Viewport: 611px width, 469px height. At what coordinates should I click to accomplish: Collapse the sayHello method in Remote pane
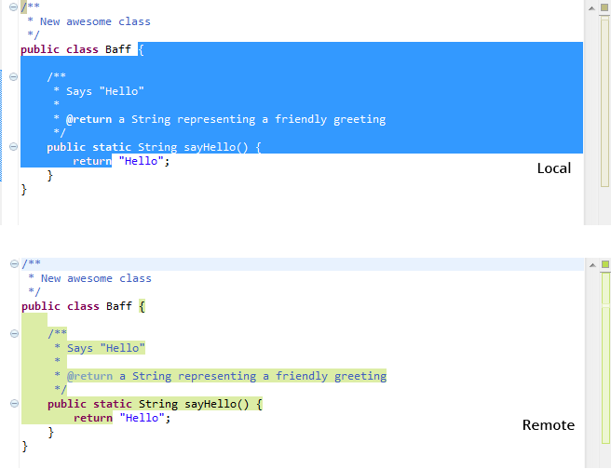click(13, 404)
